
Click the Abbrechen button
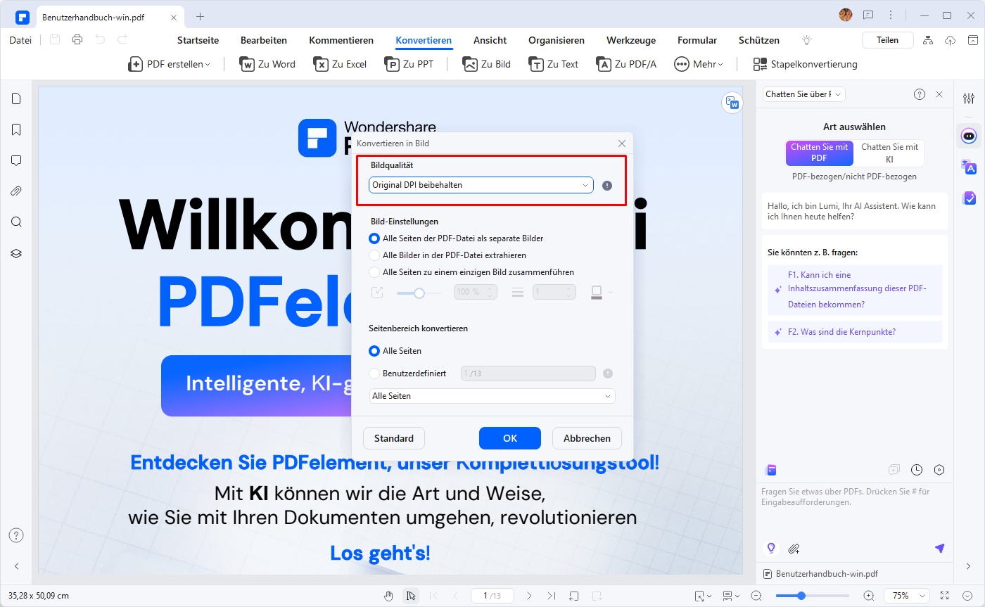[x=587, y=438]
